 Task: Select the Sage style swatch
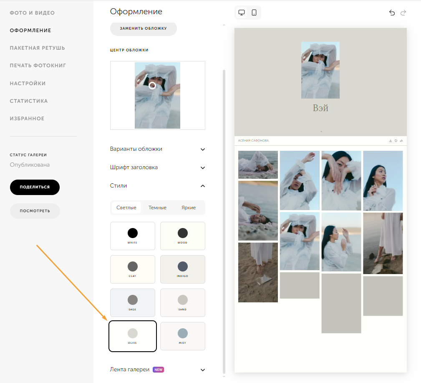point(133,303)
